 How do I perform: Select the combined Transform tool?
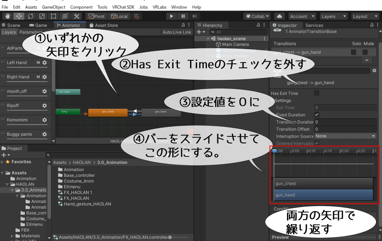click(x=65, y=16)
